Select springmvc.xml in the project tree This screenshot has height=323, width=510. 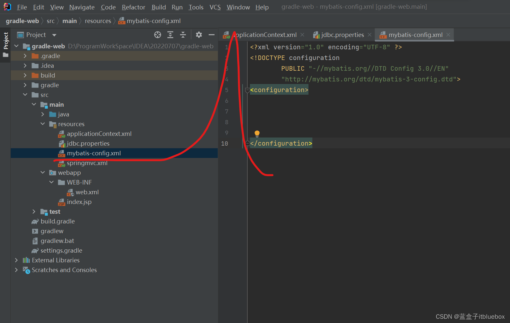87,163
